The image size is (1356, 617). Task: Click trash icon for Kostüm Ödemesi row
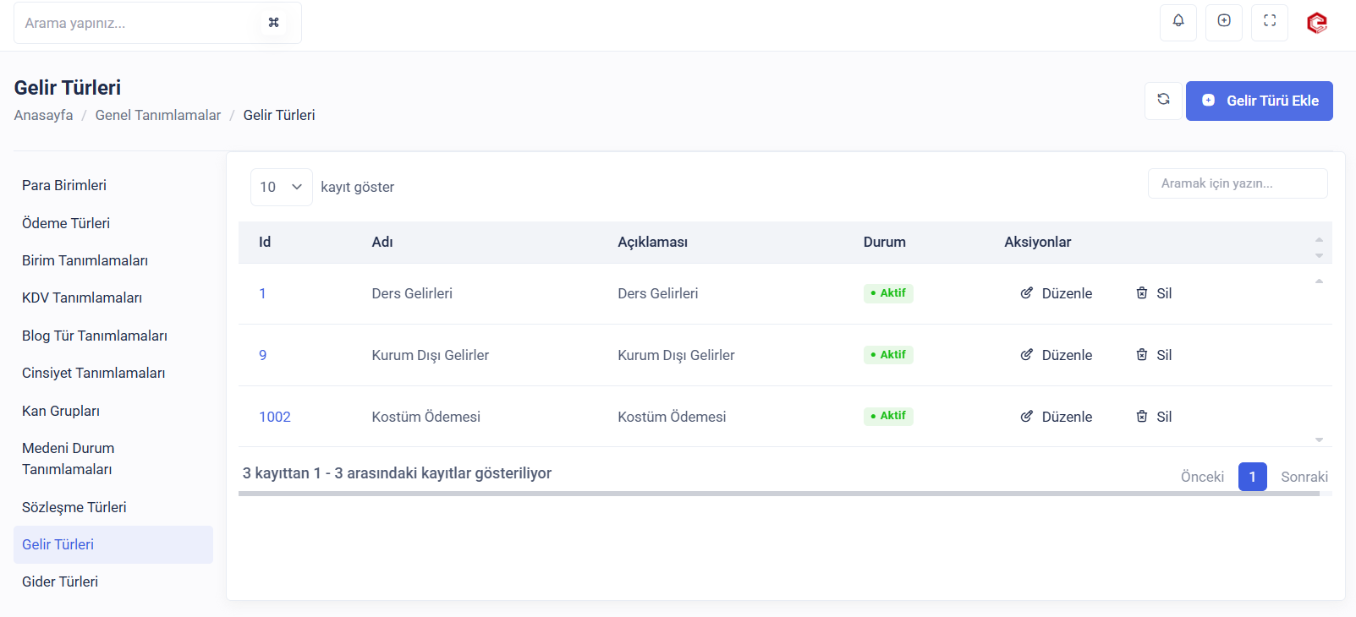pyautogui.click(x=1142, y=417)
